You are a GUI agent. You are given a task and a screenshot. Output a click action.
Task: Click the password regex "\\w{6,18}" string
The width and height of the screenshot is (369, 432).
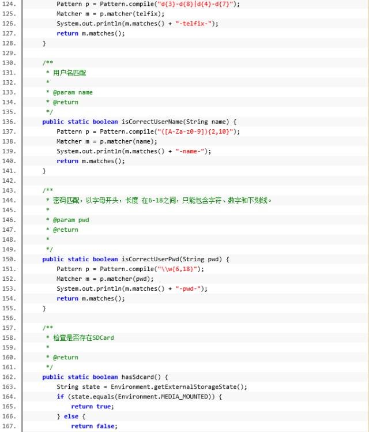click(x=179, y=269)
